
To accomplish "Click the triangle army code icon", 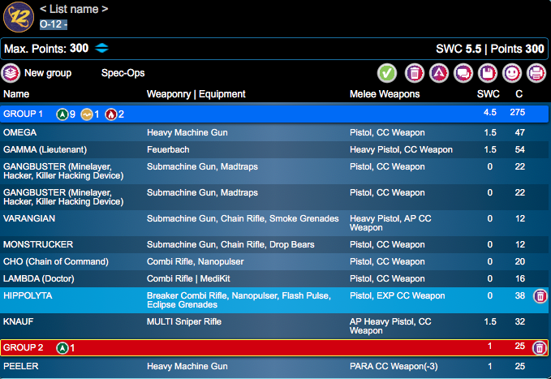I will pyautogui.click(x=439, y=73).
